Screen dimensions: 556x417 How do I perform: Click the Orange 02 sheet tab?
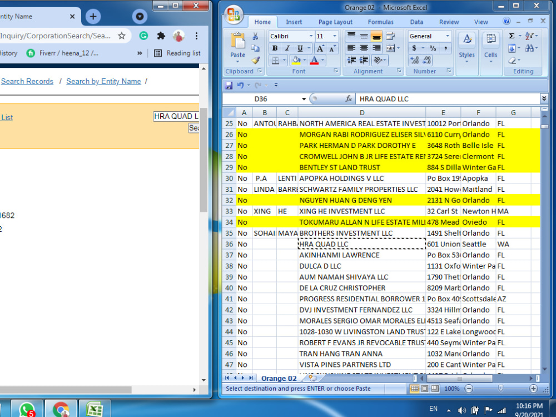click(x=279, y=378)
